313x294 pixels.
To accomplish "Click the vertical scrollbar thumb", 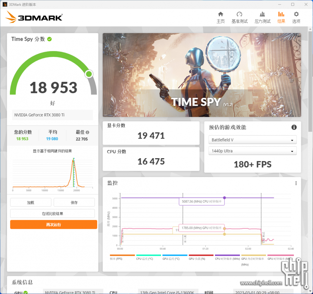I will pos(310,82).
